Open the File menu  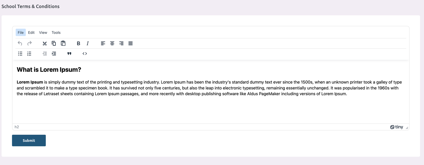[x=21, y=32]
